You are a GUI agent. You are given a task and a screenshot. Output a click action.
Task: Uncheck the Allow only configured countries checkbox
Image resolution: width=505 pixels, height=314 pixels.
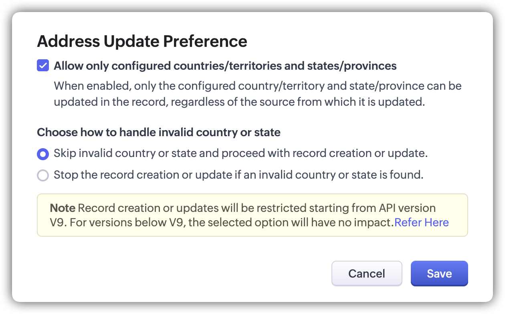[43, 66]
